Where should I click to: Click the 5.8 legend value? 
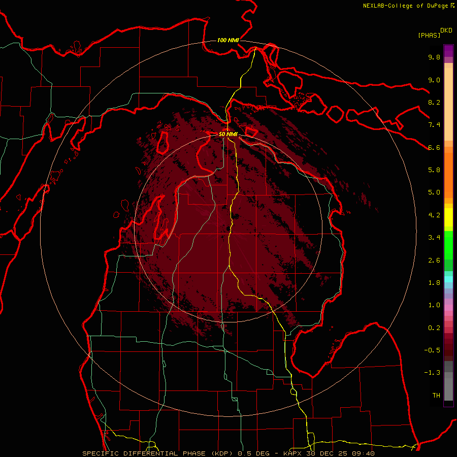point(434,170)
